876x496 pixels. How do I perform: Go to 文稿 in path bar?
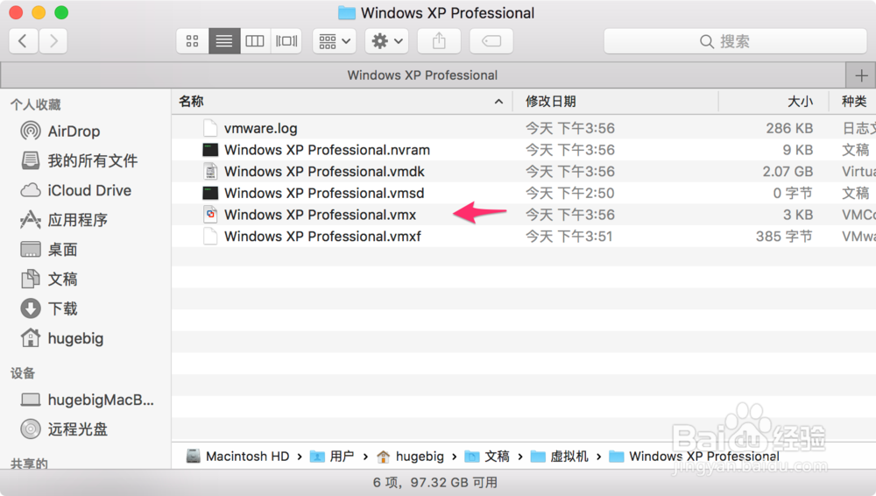(487, 457)
